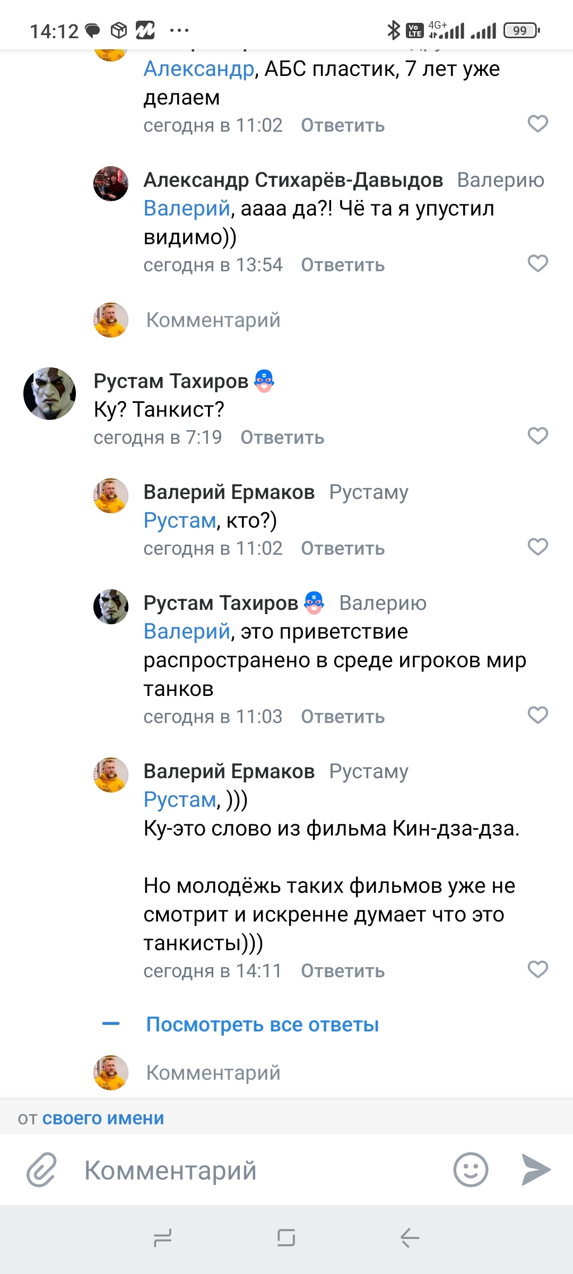Reply to Рустам's "Ку? Танкист?" comment
This screenshot has height=1274, width=573.
click(282, 437)
